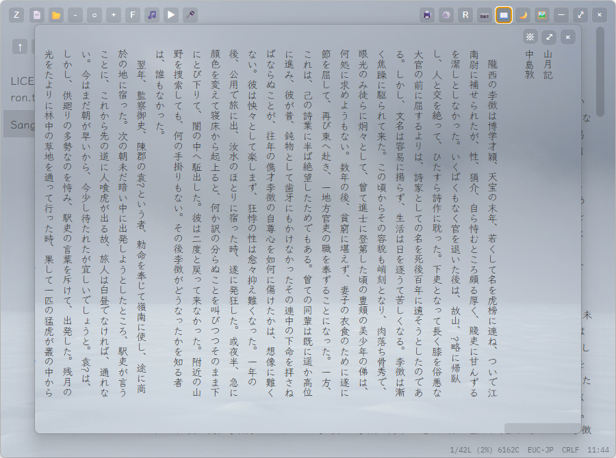Click the up arrow button behind the panel
The width and height of the screenshot is (616, 458).
pos(20,47)
